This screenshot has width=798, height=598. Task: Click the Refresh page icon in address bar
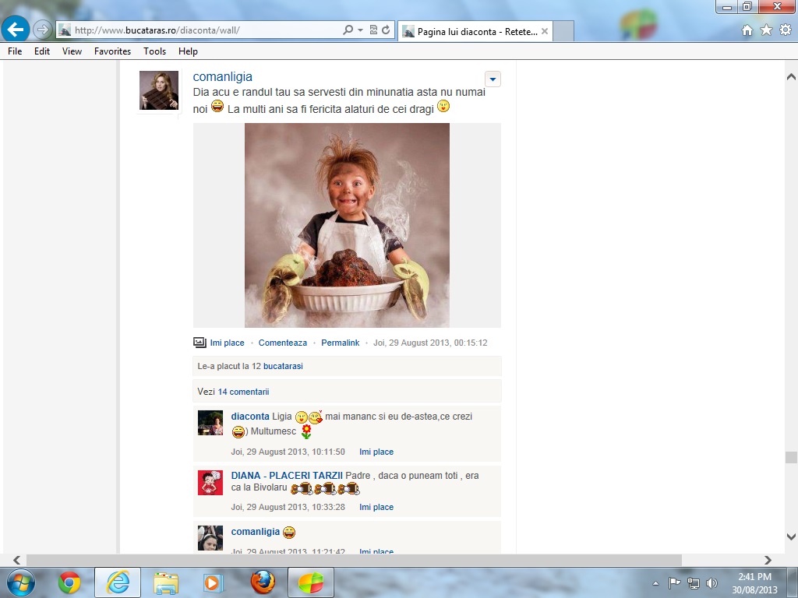click(386, 30)
